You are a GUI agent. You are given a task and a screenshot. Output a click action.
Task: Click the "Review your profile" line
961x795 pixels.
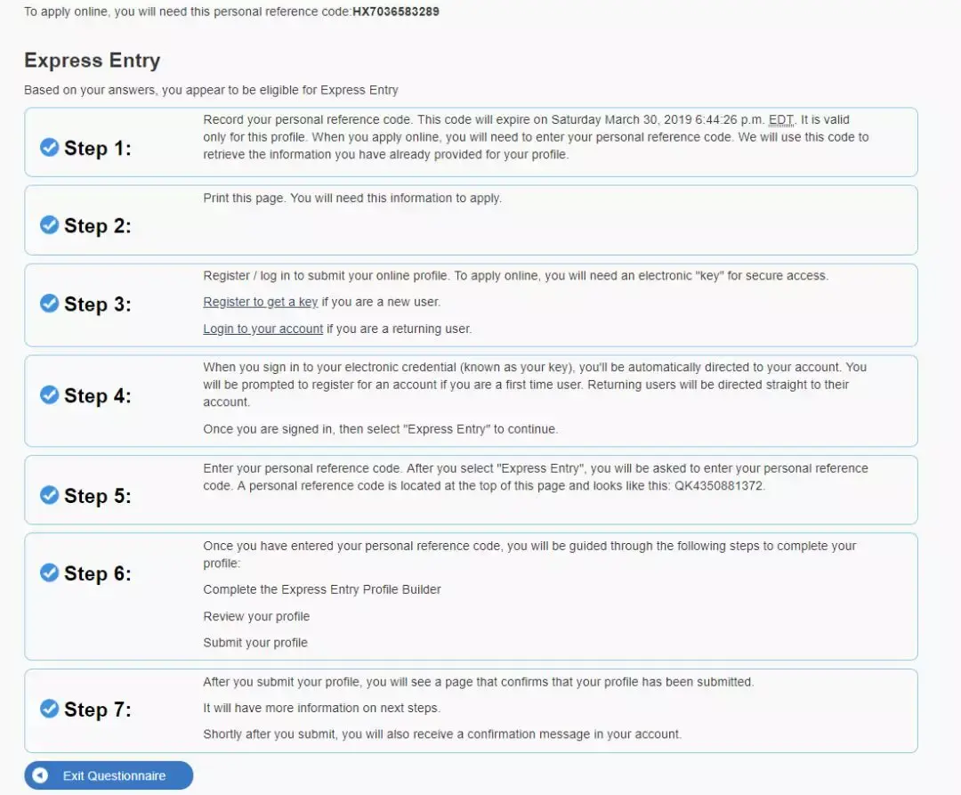256,616
